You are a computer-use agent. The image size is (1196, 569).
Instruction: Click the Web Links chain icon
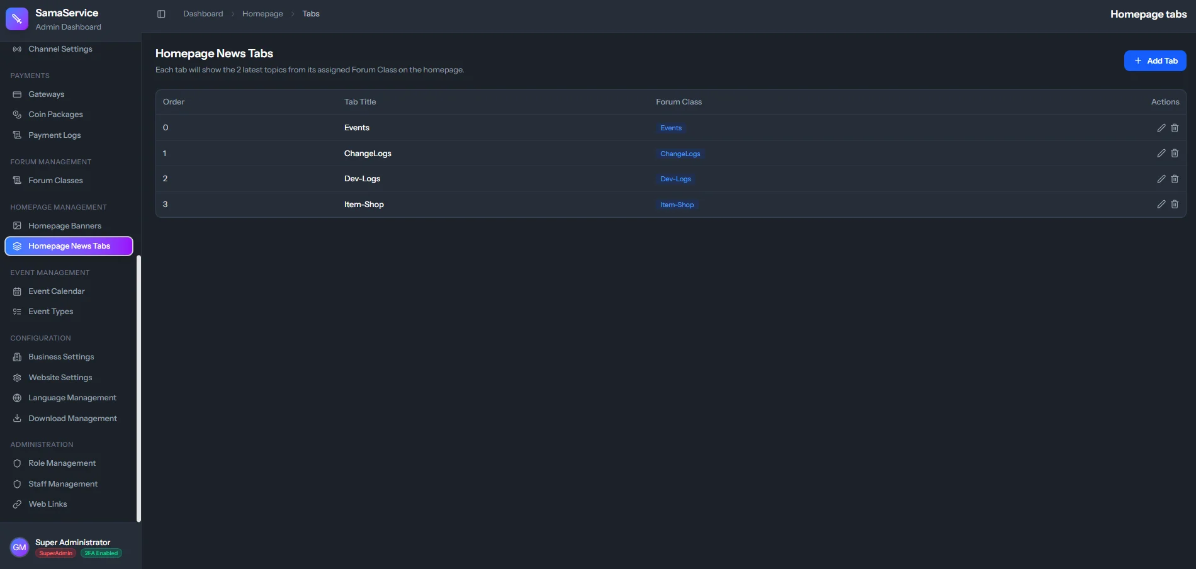click(17, 504)
